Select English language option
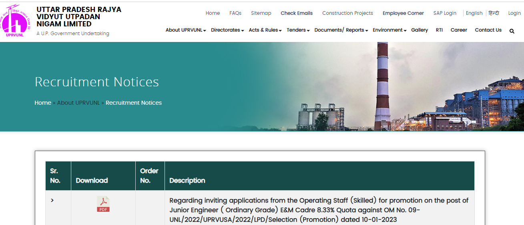The height and width of the screenshot is (225, 524). pyautogui.click(x=474, y=13)
